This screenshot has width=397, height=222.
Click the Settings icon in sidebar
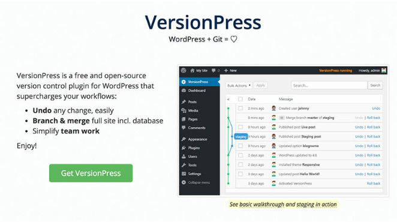pyautogui.click(x=184, y=173)
